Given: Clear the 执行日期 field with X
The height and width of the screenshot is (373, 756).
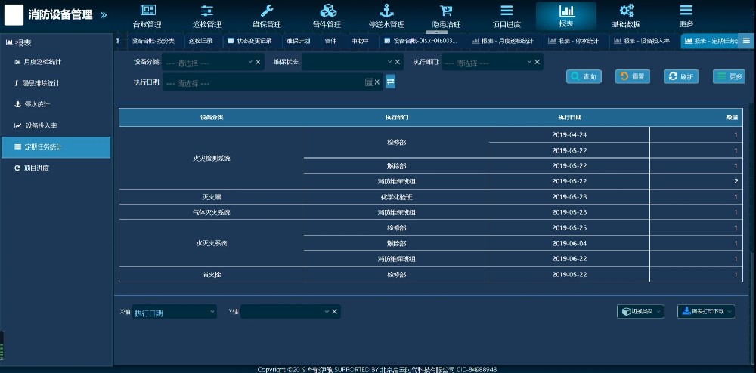Looking at the screenshot, I should [x=377, y=82].
